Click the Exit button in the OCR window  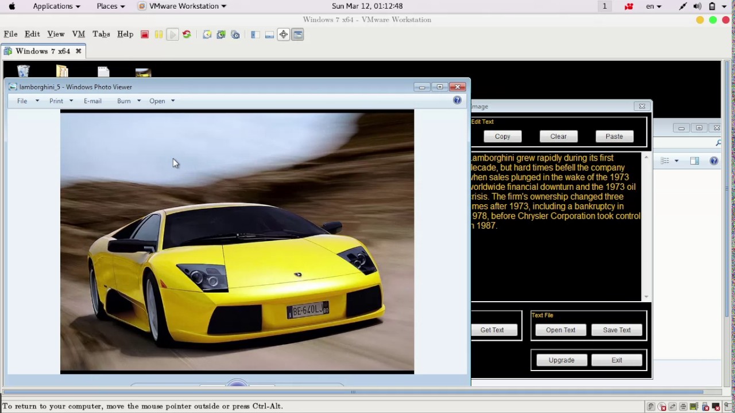(617, 360)
